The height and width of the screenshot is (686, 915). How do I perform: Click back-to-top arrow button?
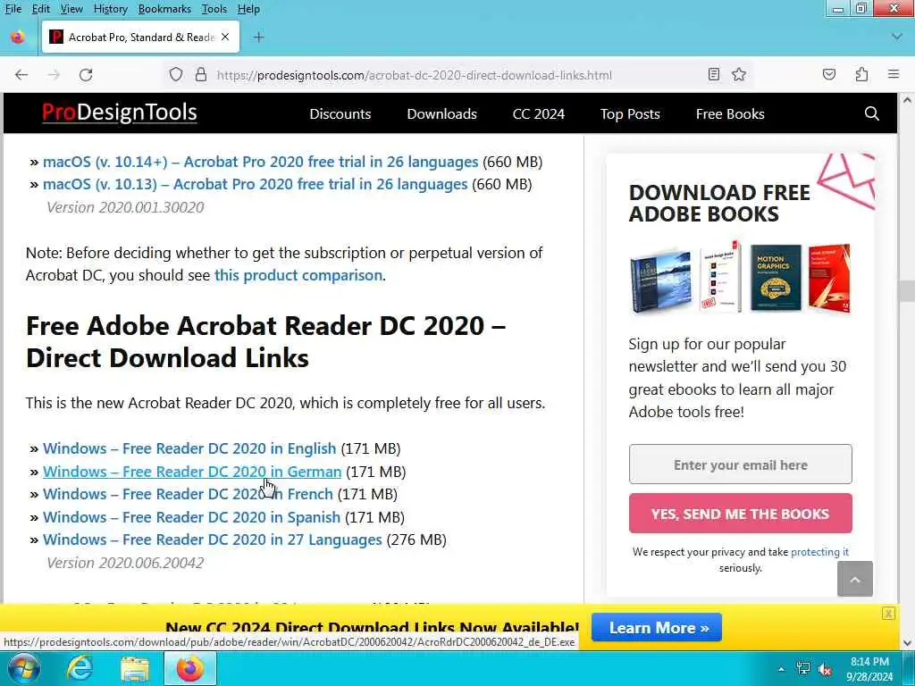tap(855, 579)
